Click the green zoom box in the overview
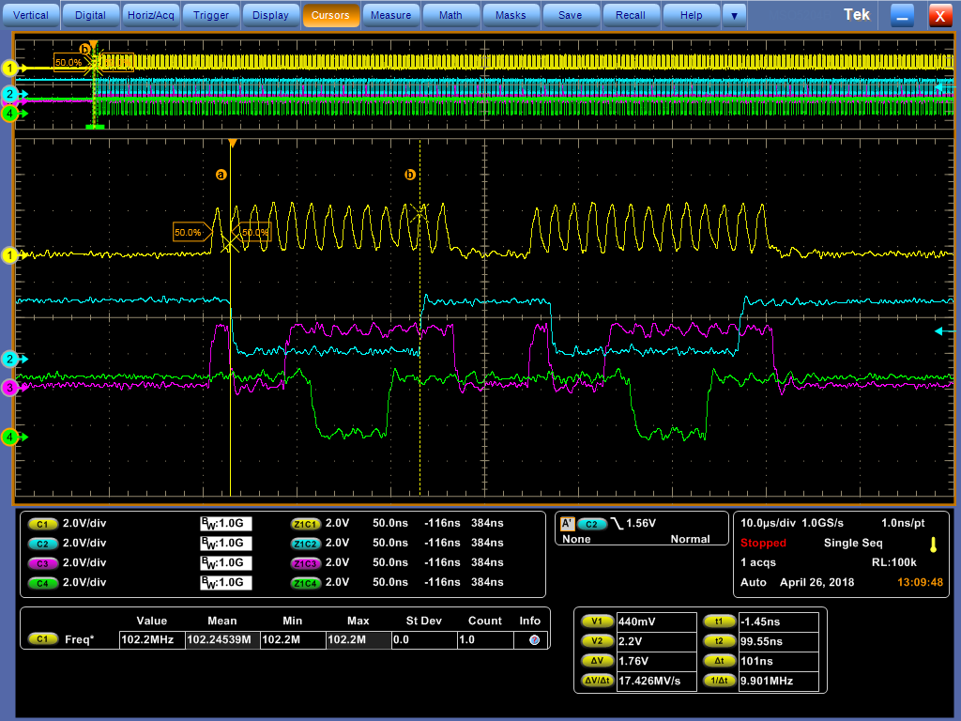 click(95, 127)
